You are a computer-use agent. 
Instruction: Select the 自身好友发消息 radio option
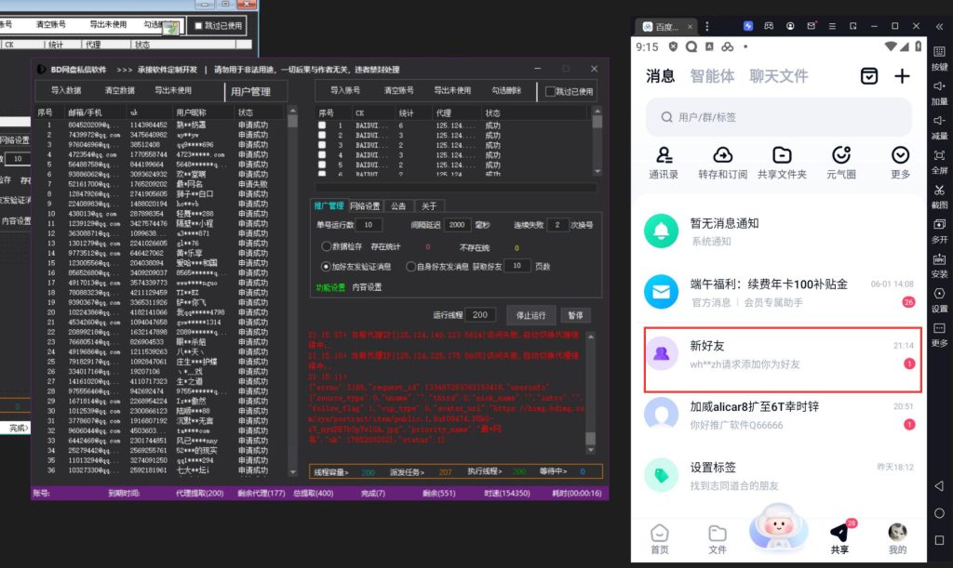[409, 266]
